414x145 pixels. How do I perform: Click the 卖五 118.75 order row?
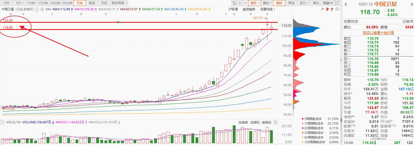(x=378, y=38)
